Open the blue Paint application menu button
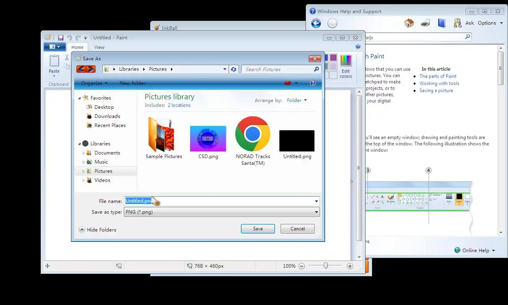 pyautogui.click(x=54, y=47)
